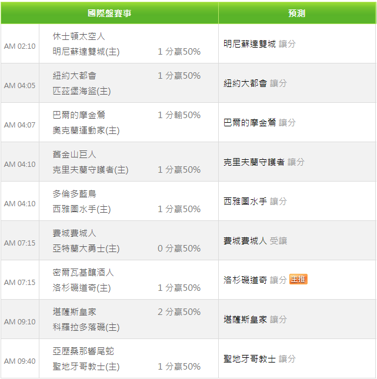Open prediction 費城費城人 受讓
The height and width of the screenshot is (379, 377).
click(255, 241)
